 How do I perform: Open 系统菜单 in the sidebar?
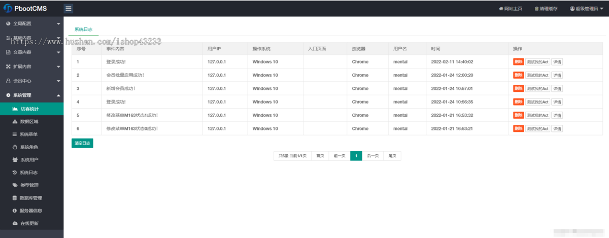pyautogui.click(x=31, y=134)
